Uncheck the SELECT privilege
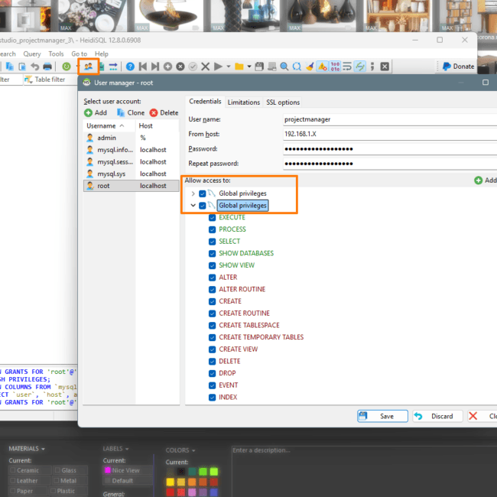Image resolution: width=497 pixels, height=497 pixels. pos(213,242)
